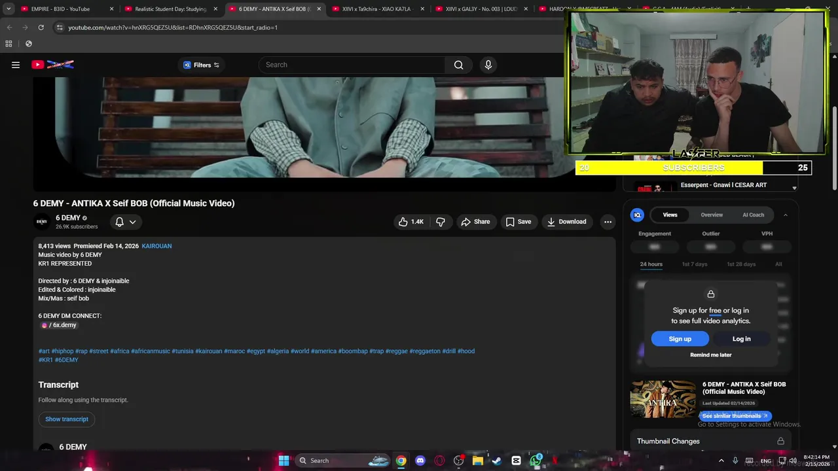The width and height of the screenshot is (838, 471).
Task: Click the site info icon in address bar
Action: click(59, 27)
